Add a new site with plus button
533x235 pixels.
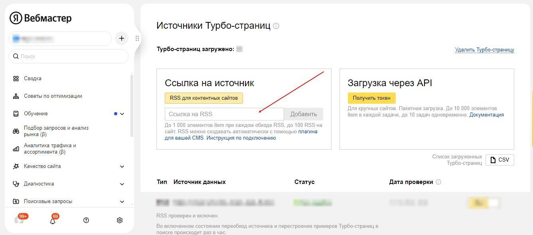[x=122, y=38]
